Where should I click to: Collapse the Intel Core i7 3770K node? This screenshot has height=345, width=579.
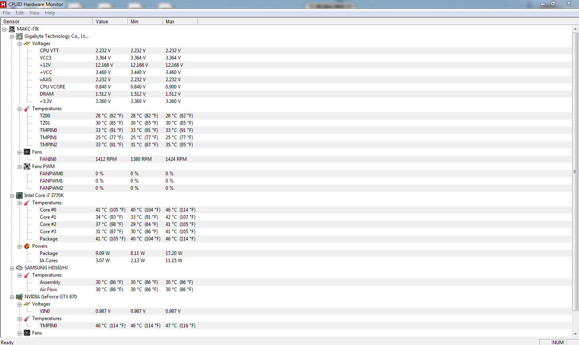12,196
